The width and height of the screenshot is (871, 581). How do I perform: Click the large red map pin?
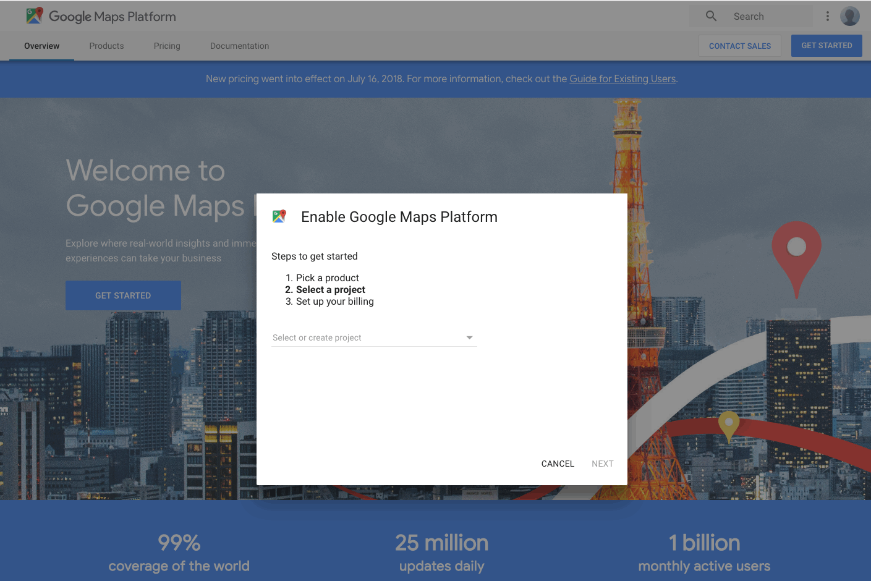click(796, 260)
